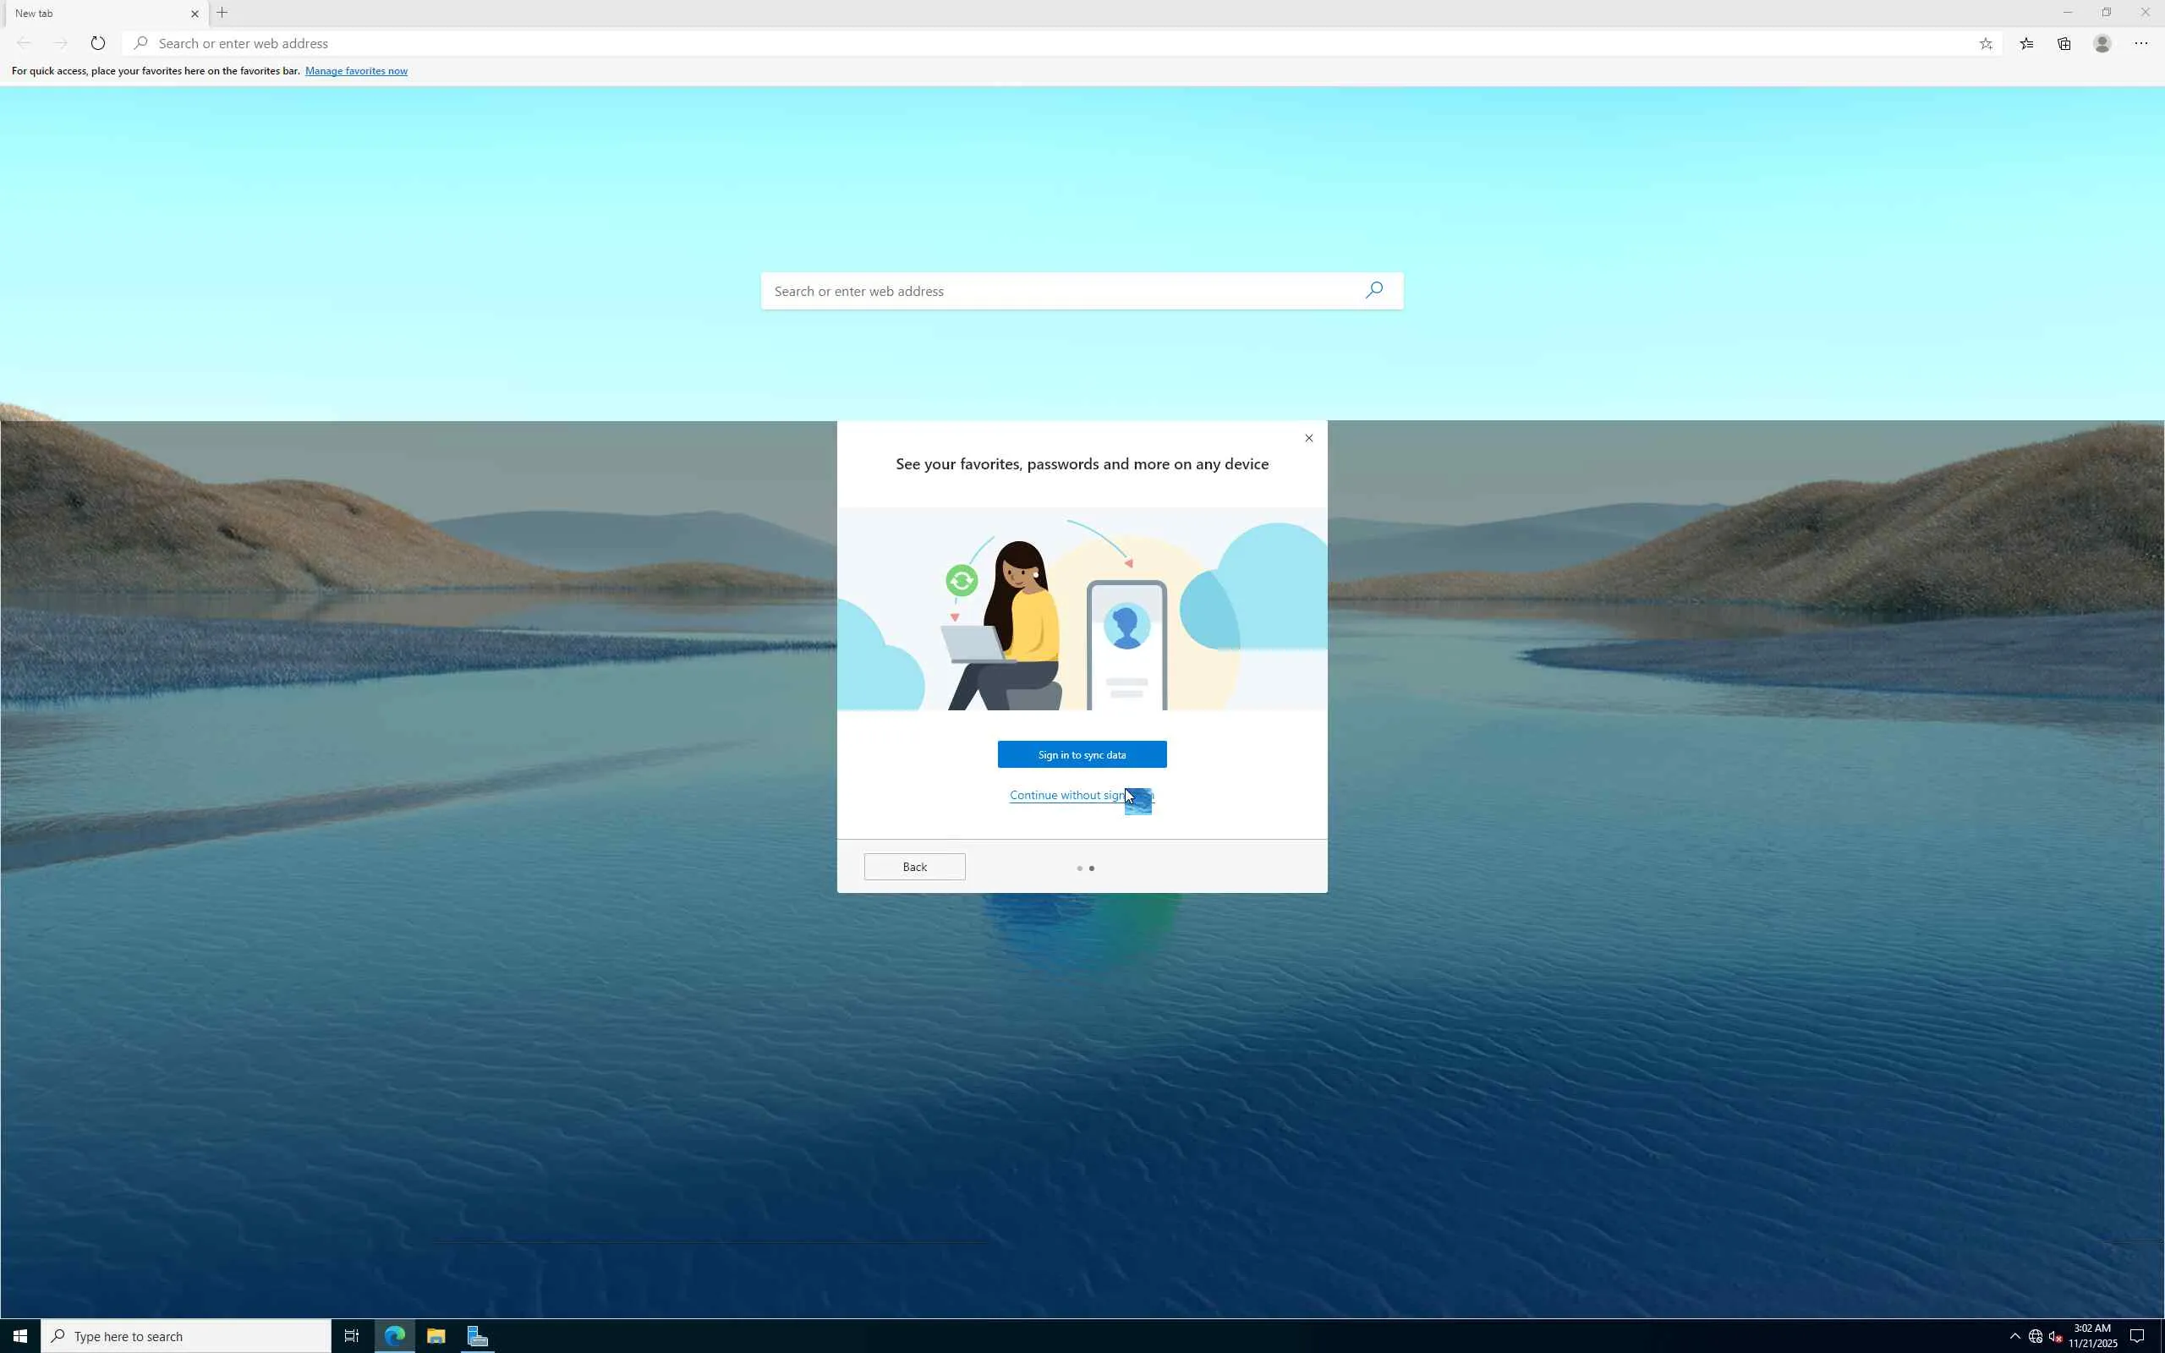Click Sign in to sync data button
This screenshot has height=1353, width=2165.
tap(1082, 754)
